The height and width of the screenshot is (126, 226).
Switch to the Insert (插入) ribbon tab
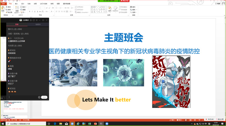click(x=16, y=4)
